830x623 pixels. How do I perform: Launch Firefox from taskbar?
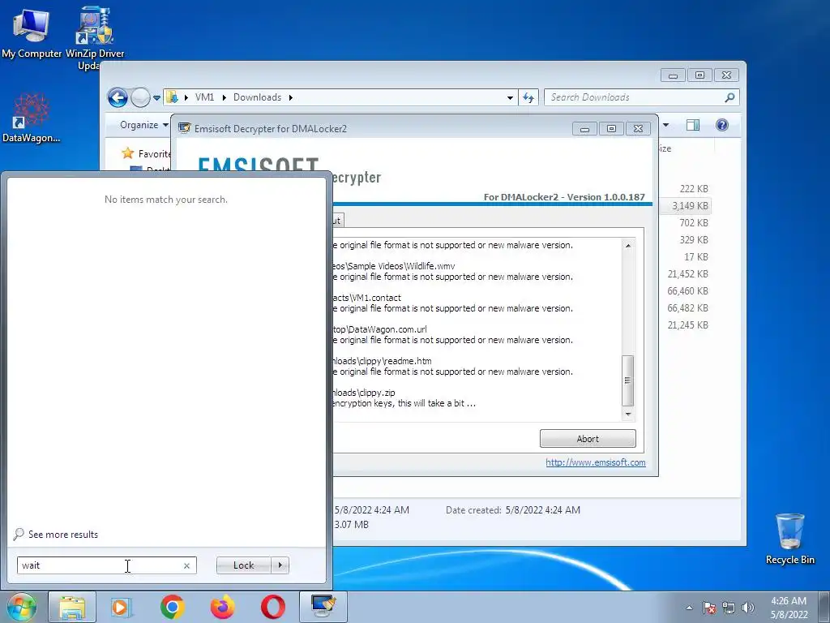[x=222, y=607]
